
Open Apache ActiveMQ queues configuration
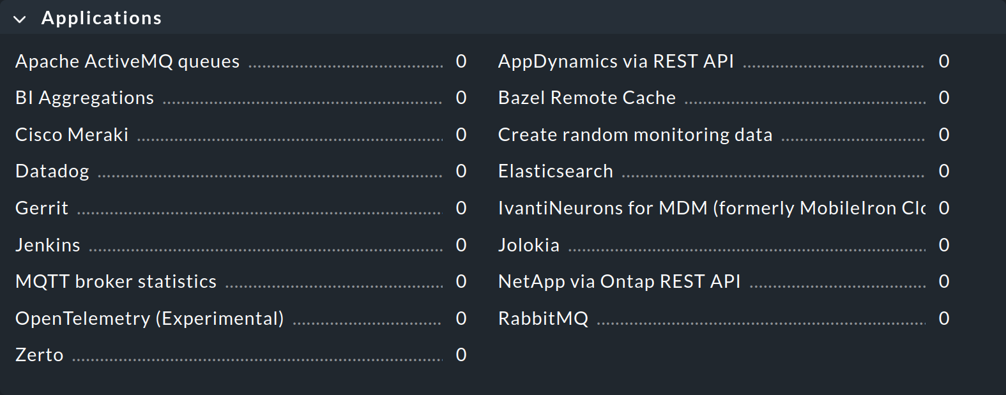(x=127, y=61)
